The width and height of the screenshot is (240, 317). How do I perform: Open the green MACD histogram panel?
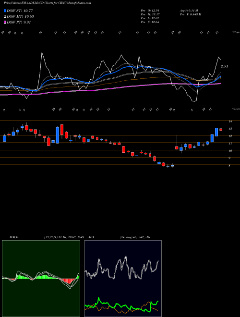click(41, 279)
